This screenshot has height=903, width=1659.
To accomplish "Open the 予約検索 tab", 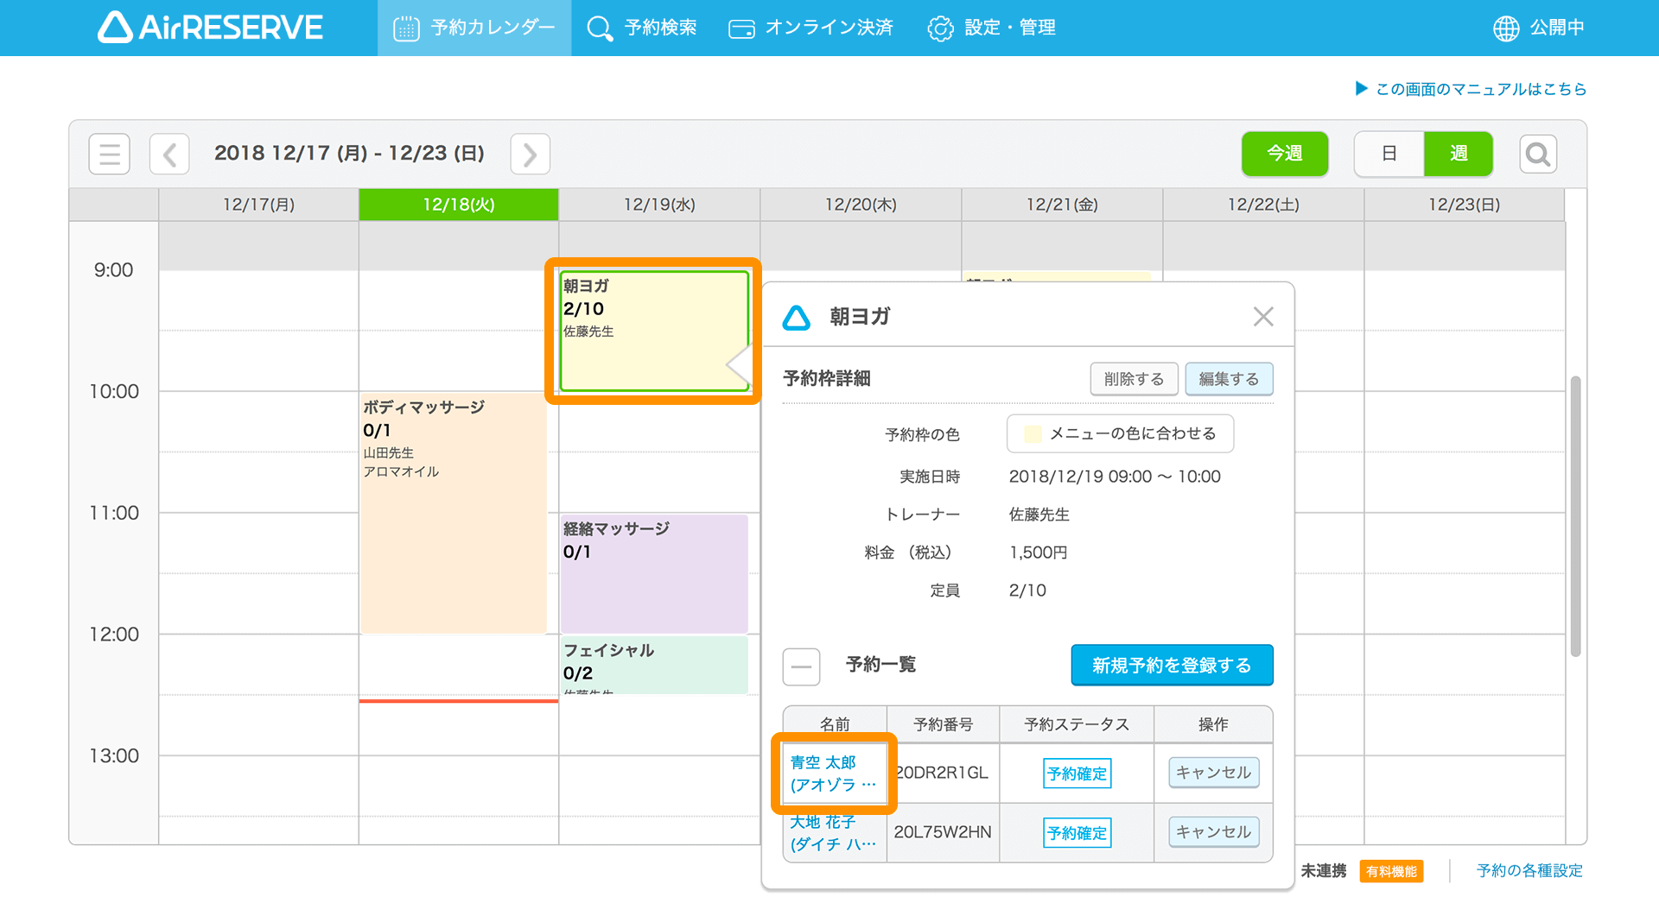I will click(x=642, y=28).
